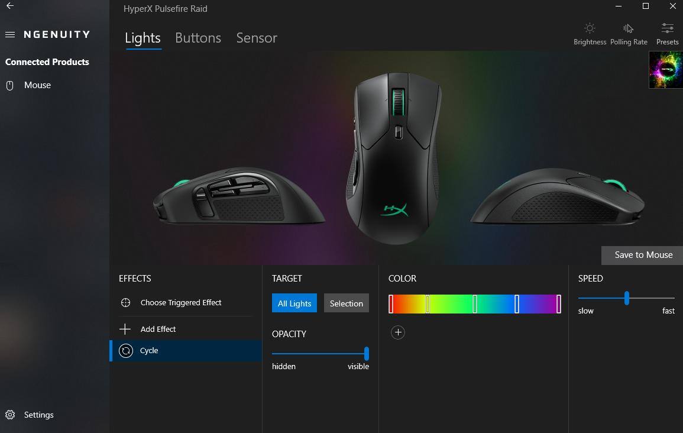The image size is (683, 433).
Task: Click the rainbow preset thumbnail
Action: [x=666, y=70]
